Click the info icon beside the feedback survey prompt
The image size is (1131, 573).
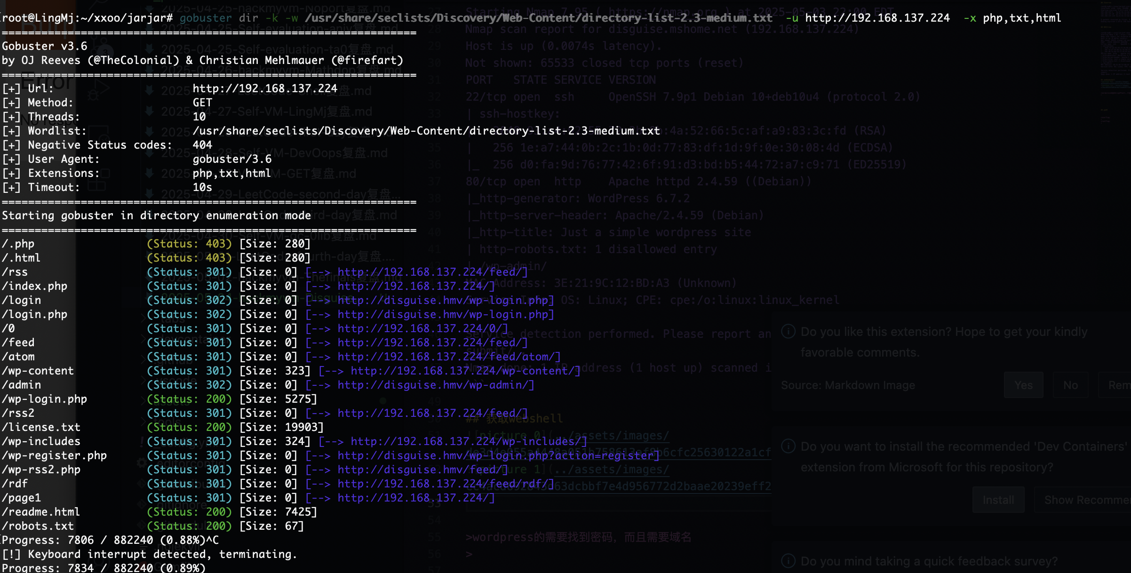click(x=789, y=561)
